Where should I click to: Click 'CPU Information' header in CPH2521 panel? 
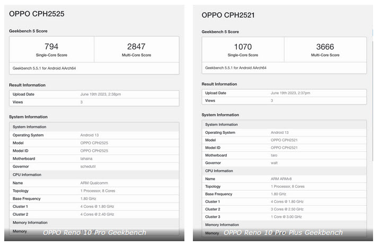coord(219,171)
